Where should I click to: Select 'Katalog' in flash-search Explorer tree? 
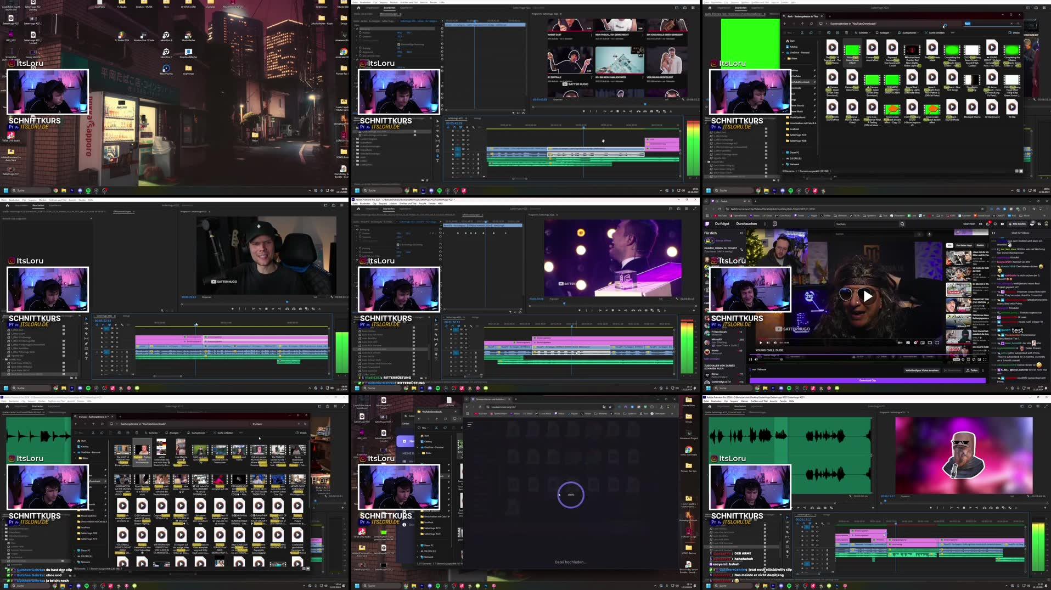(791, 47)
